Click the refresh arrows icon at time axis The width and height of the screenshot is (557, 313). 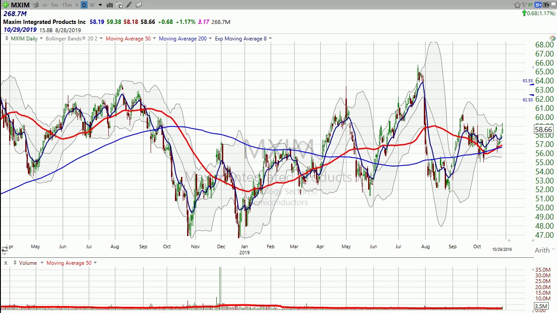pyautogui.click(x=4, y=249)
